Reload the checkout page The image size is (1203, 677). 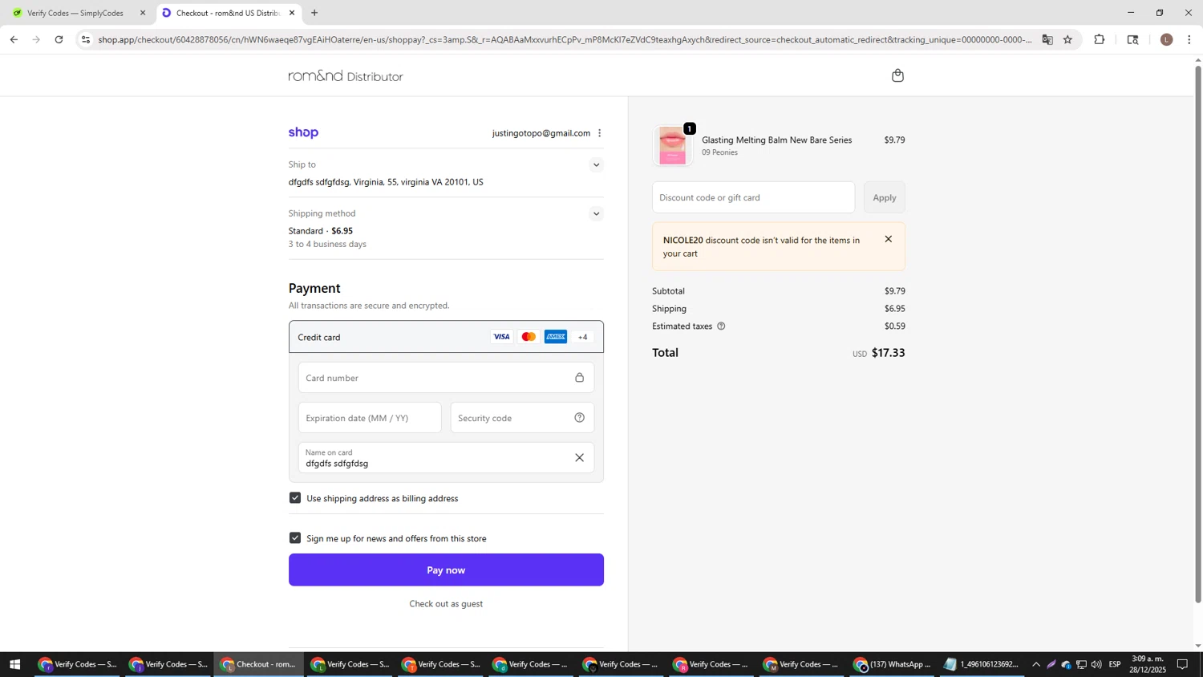[x=59, y=39]
